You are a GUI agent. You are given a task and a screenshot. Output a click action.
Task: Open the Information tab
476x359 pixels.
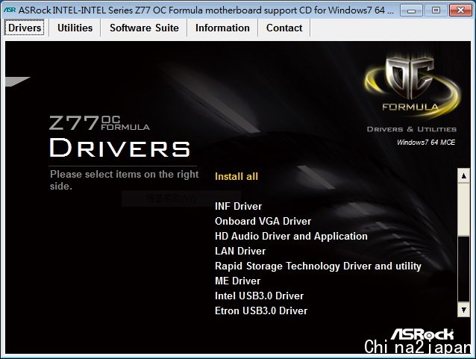click(222, 28)
